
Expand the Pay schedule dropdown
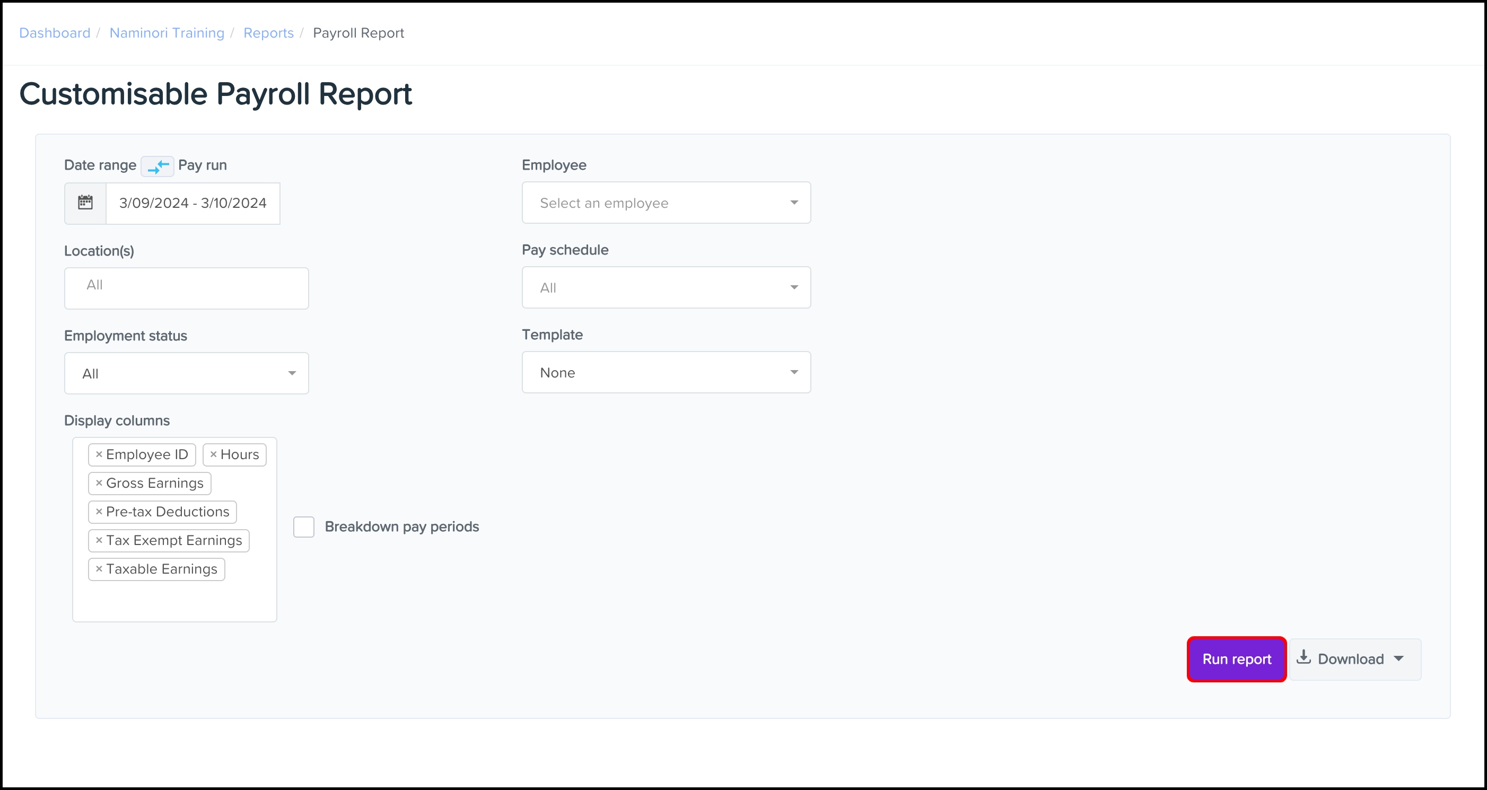tap(666, 287)
